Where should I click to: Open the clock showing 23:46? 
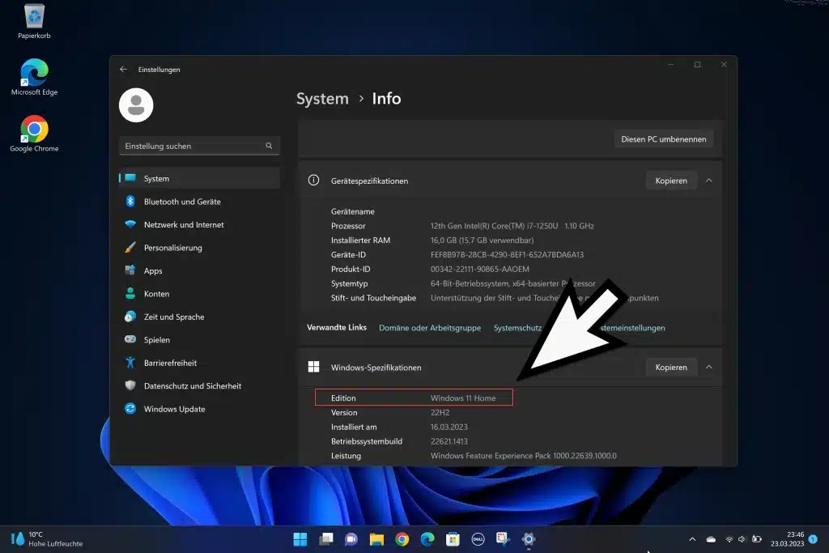pos(787,539)
